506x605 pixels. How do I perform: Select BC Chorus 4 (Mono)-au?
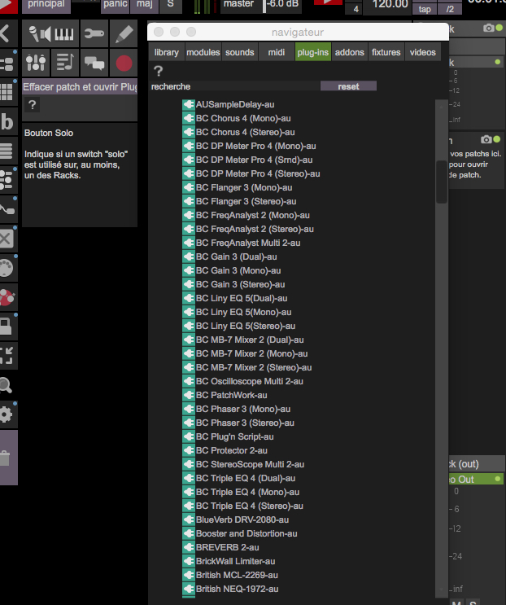(x=243, y=118)
